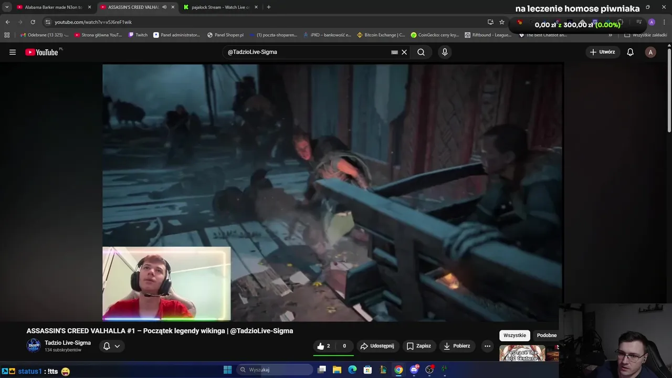The width and height of the screenshot is (672, 378).
Task: Open the Tadzio Live-Sigma channel avatar
Action: (x=34, y=345)
